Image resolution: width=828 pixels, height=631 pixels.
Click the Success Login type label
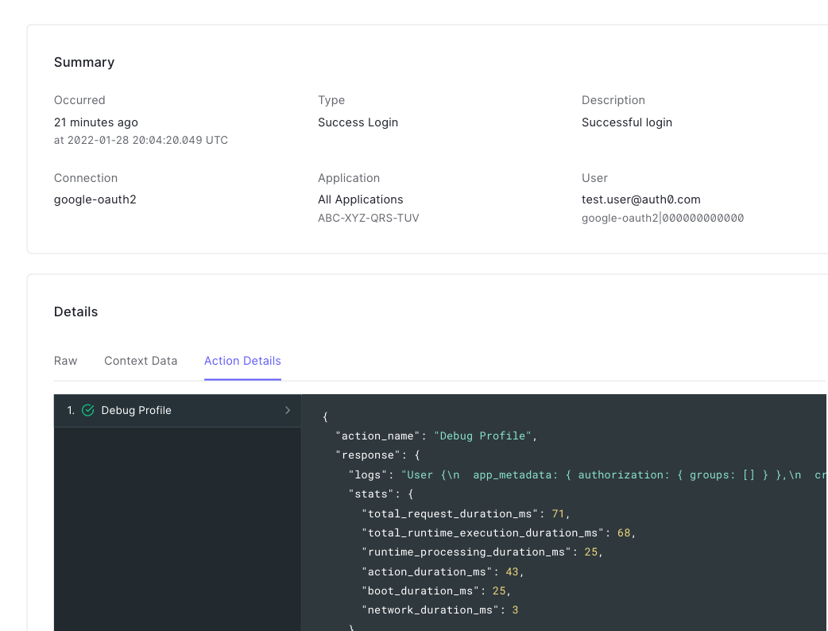[x=358, y=122]
